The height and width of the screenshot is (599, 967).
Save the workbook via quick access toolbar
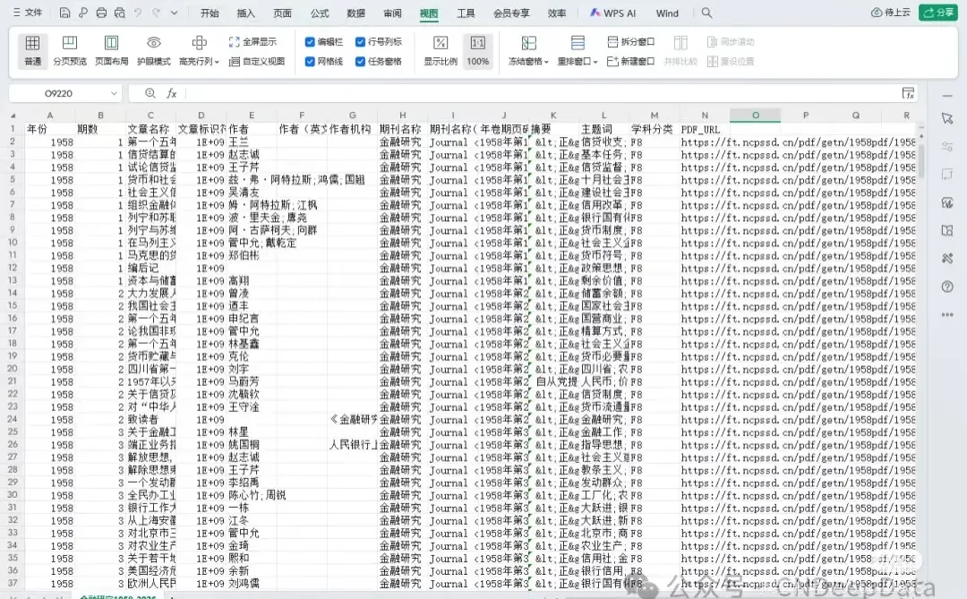(x=64, y=13)
